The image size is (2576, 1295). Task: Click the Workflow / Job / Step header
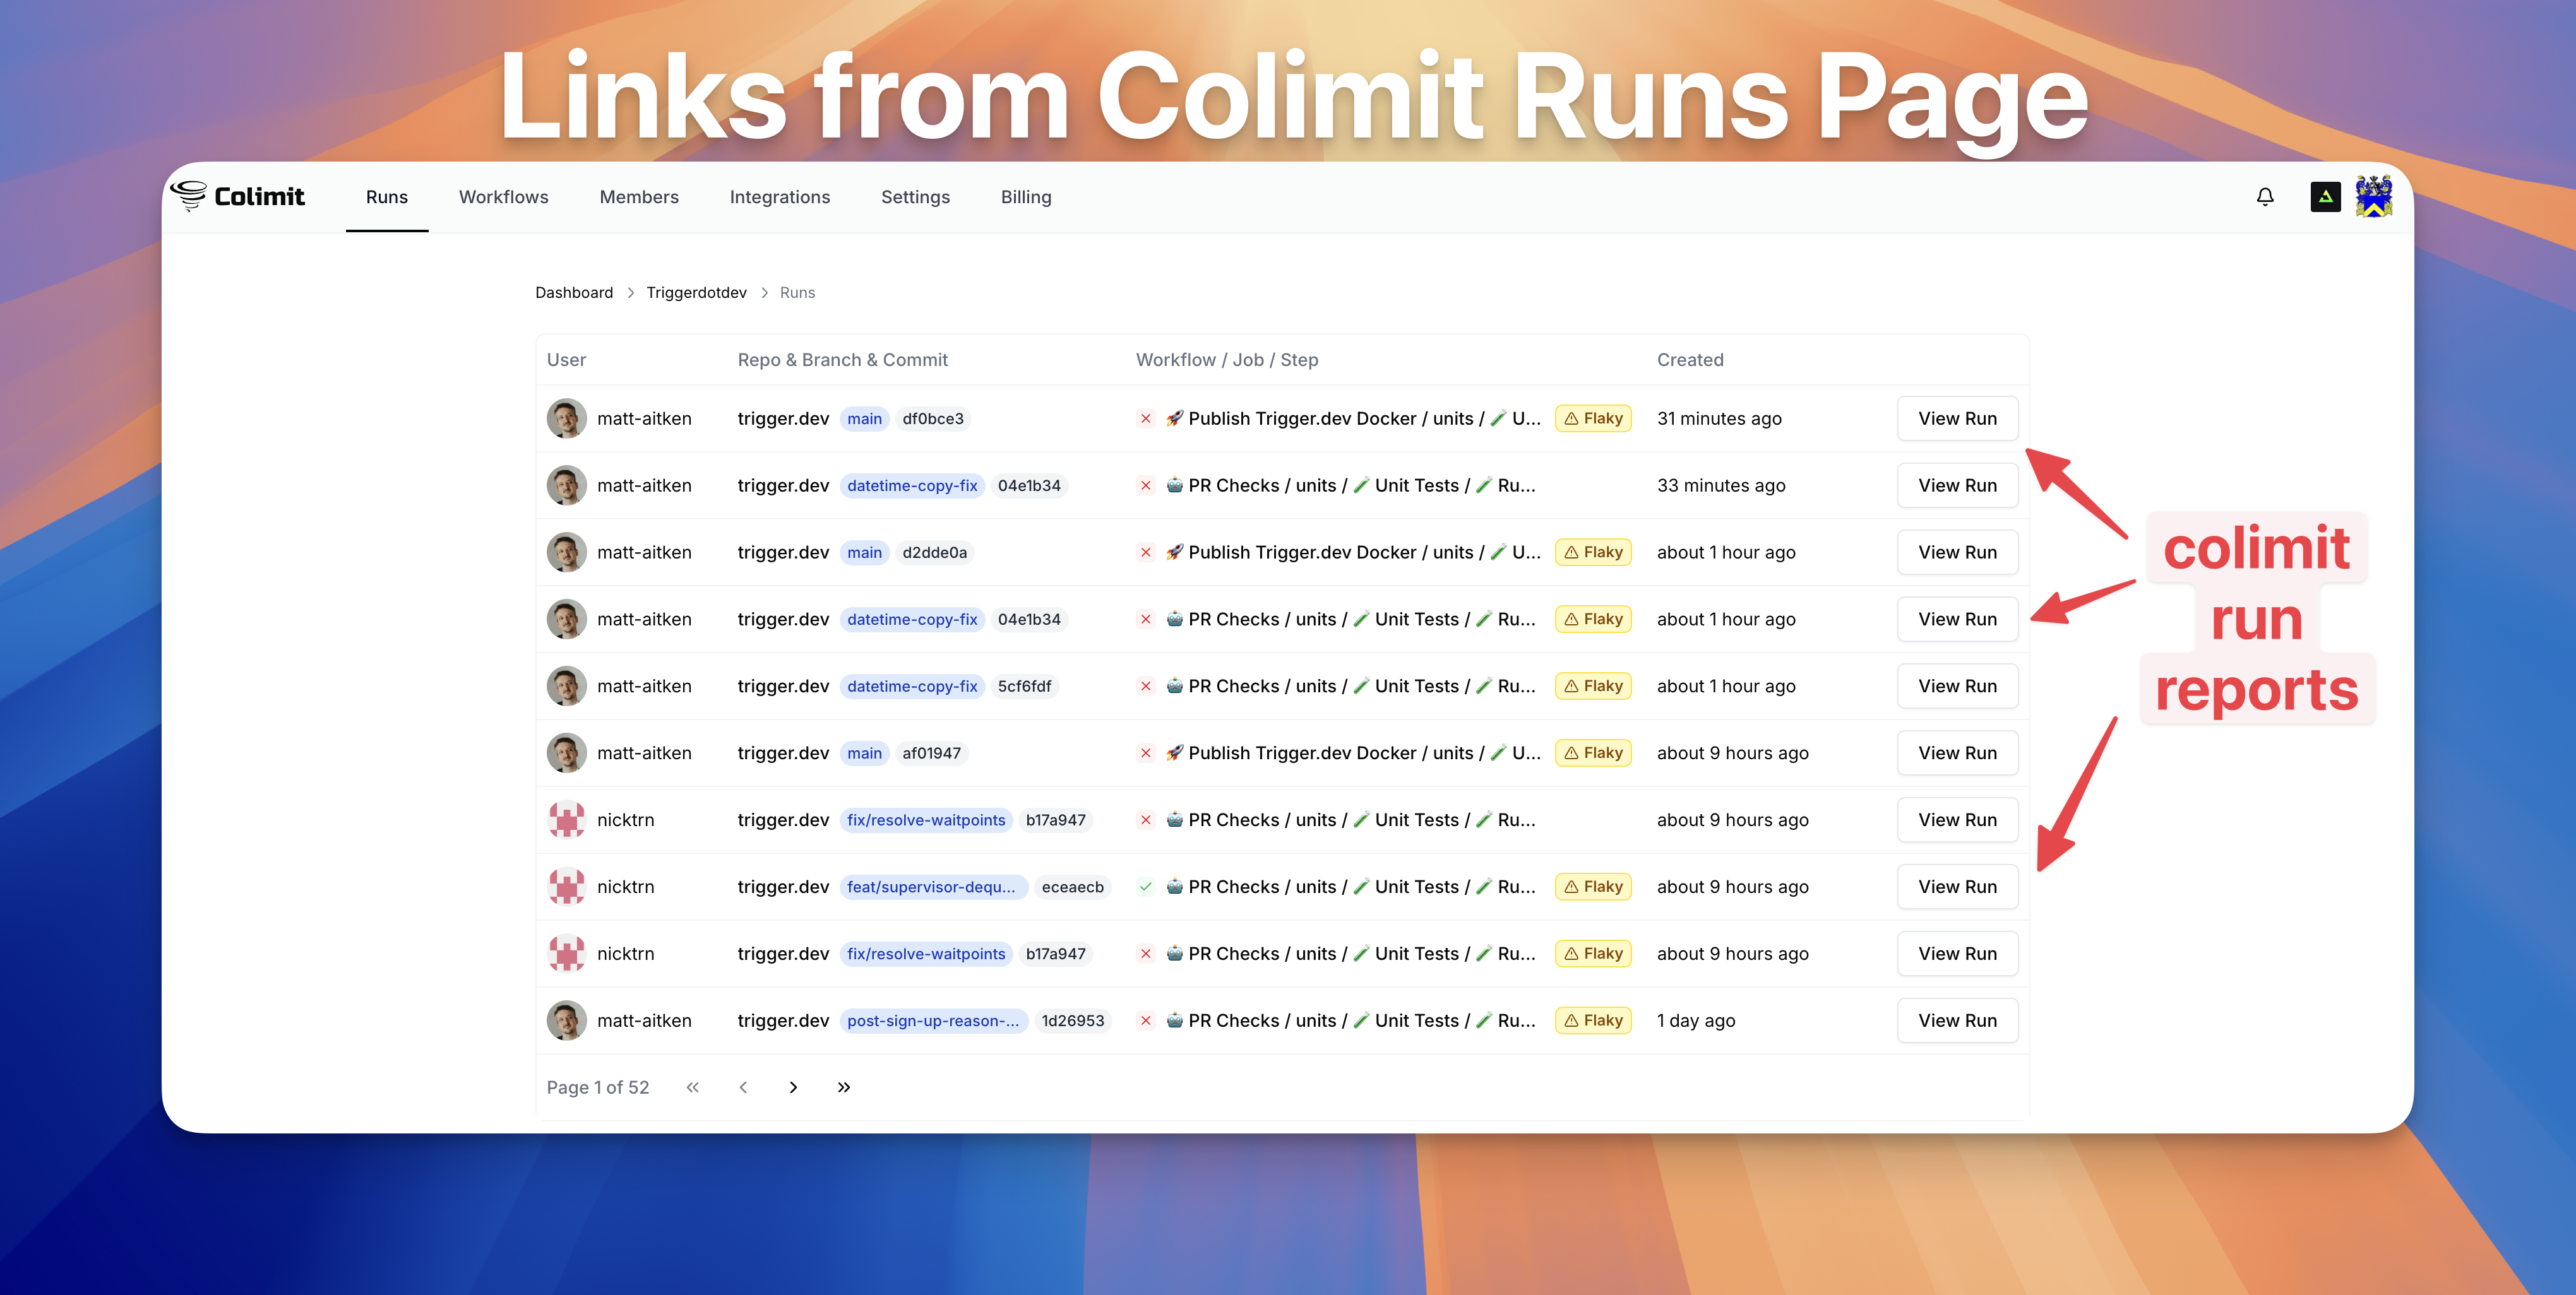[x=1227, y=360]
